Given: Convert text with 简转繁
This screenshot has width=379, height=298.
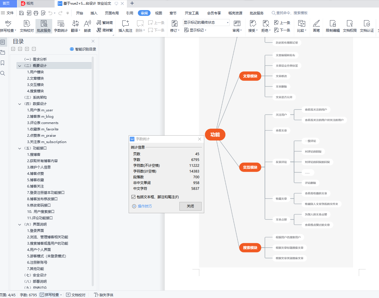Looking at the screenshot, I should tap(105, 30).
